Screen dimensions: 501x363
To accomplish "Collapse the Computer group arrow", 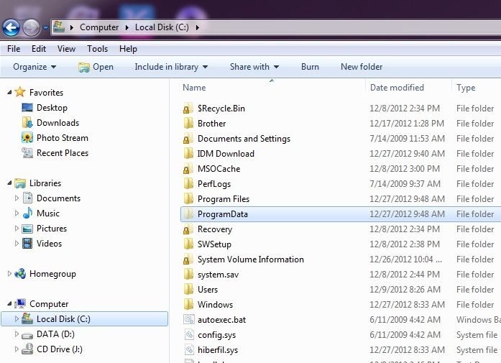I will [x=9, y=304].
